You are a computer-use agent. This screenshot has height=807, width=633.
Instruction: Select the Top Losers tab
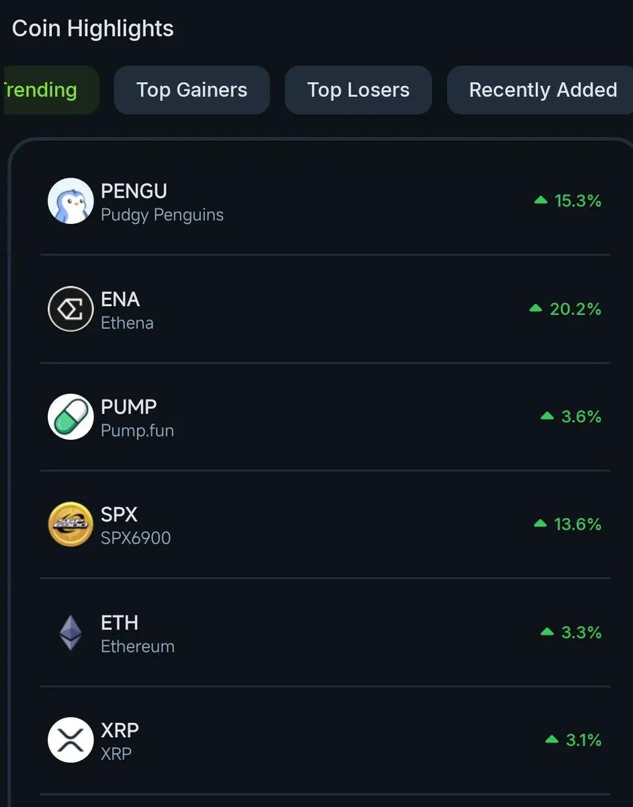tap(358, 90)
